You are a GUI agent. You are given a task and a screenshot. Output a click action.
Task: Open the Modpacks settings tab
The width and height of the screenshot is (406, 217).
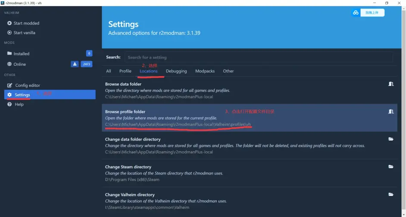[205, 71]
